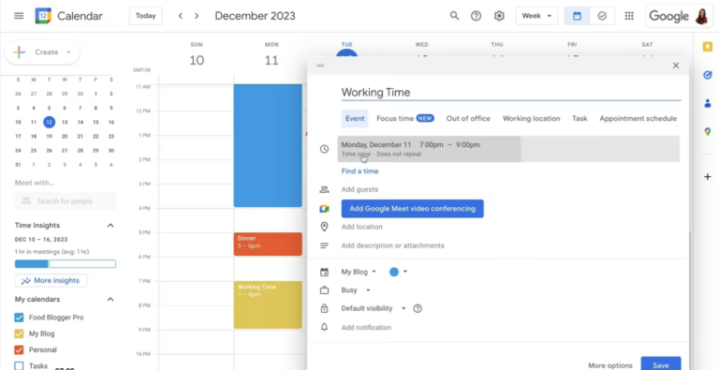Image resolution: width=719 pixels, height=370 pixels.
Task: Click the description lines icon
Action: coord(324,245)
